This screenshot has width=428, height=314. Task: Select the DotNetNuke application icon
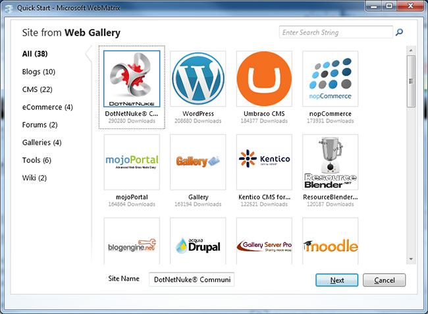(132, 78)
